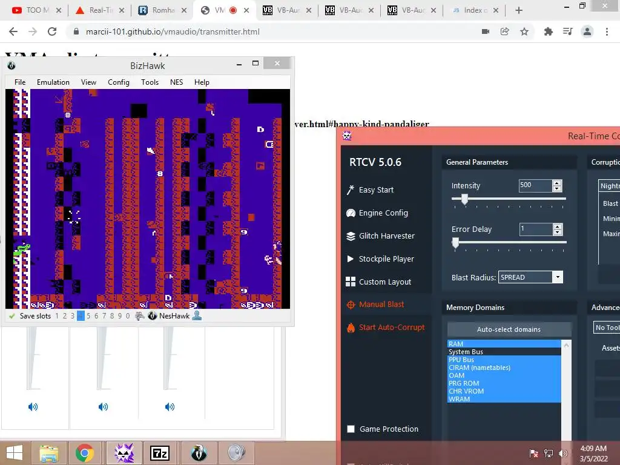620x465 pixels.
Task: Increase Intensity with the up arrow
Action: (x=557, y=183)
